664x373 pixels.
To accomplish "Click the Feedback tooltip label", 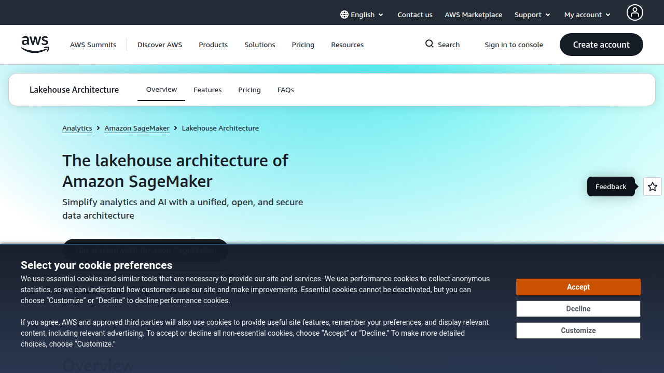I will (611, 187).
